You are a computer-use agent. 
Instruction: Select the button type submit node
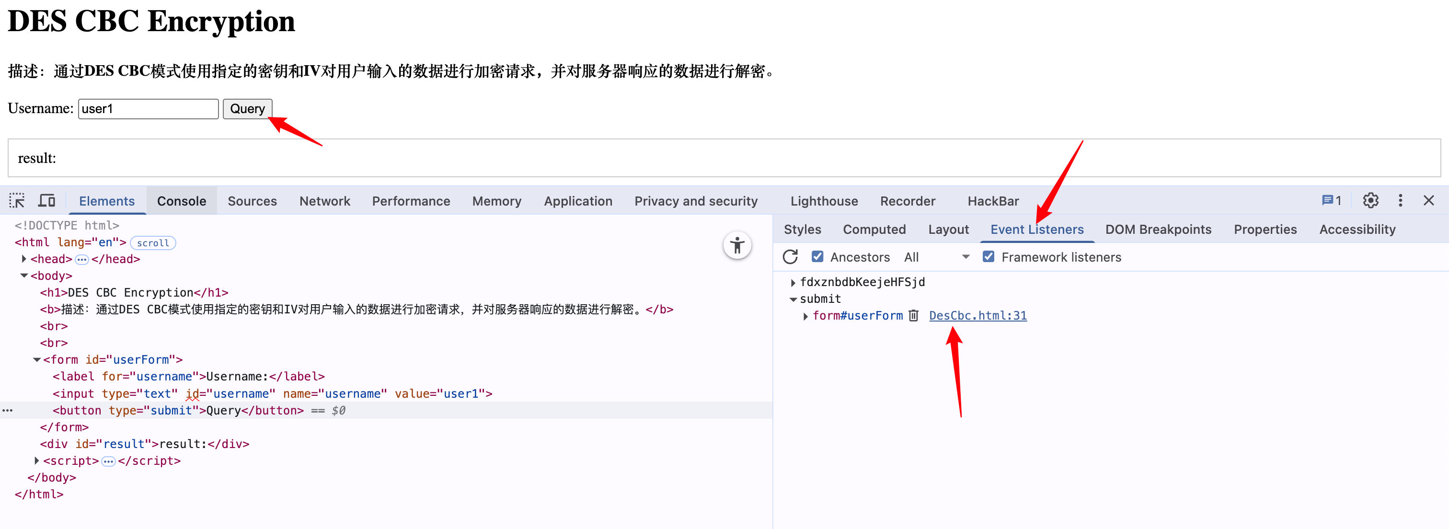178,410
